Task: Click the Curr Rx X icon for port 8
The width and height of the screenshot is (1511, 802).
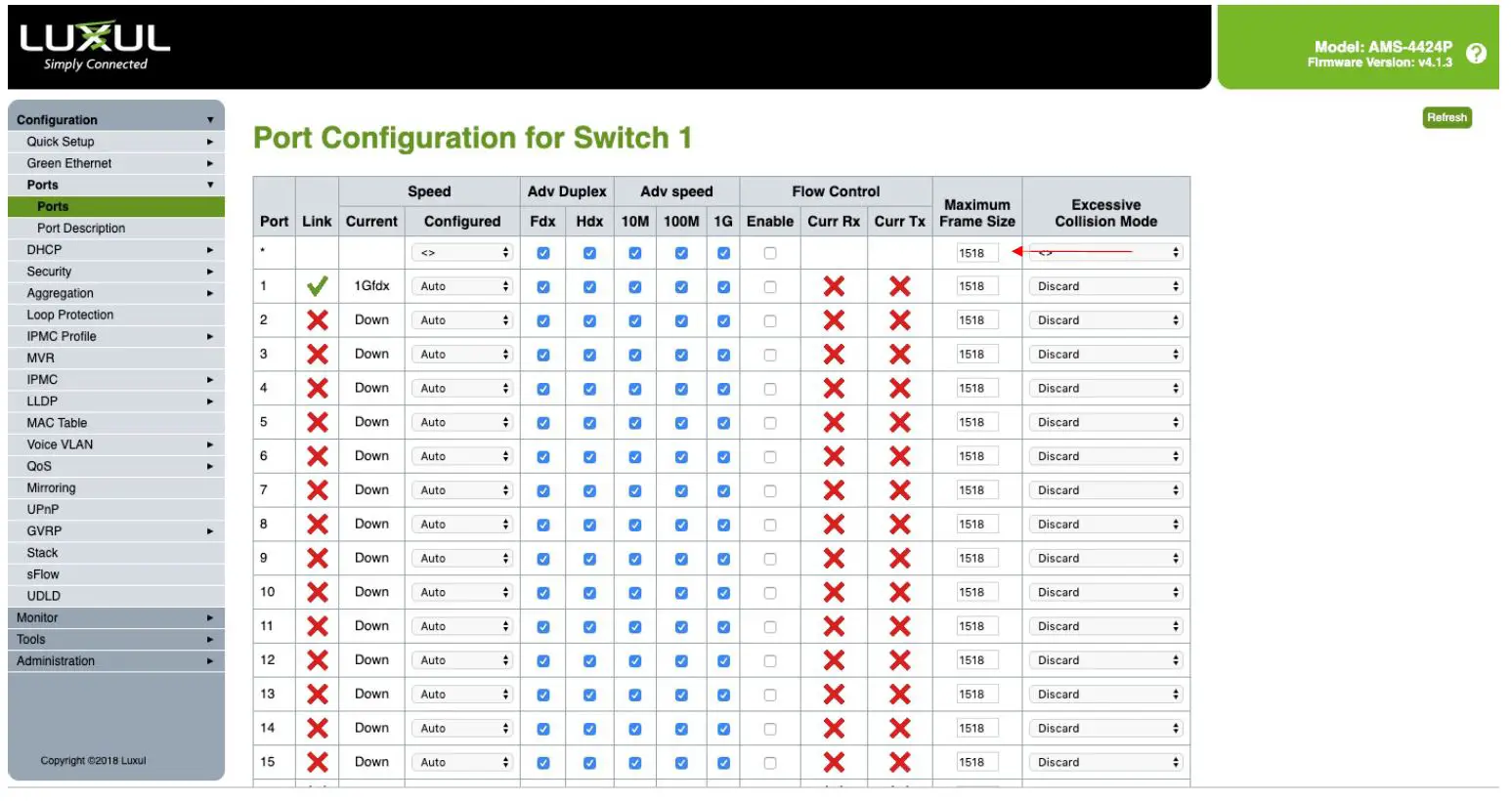Action: (x=834, y=524)
